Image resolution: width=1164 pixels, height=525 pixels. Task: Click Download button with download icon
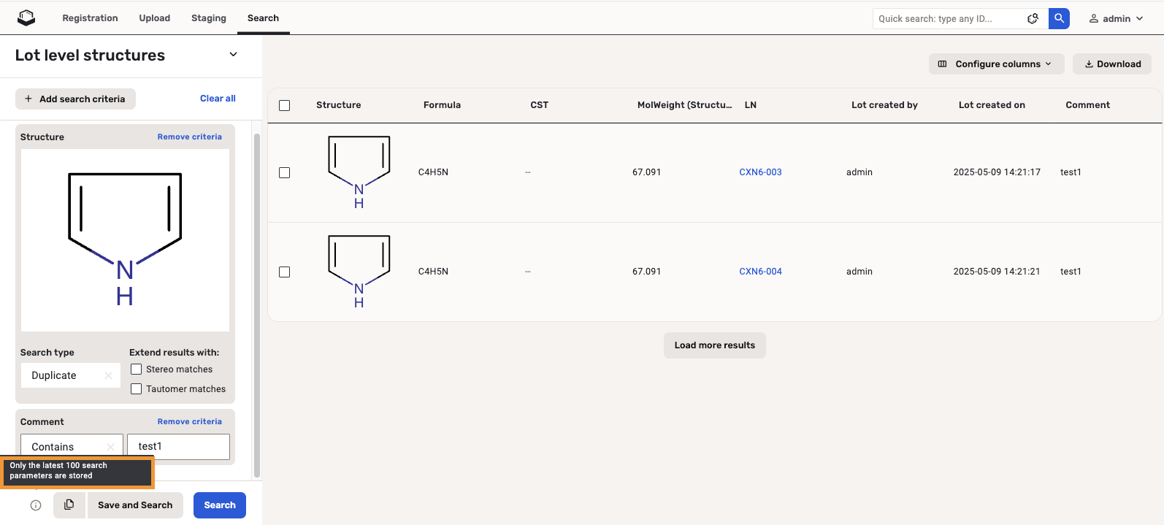coord(1112,64)
